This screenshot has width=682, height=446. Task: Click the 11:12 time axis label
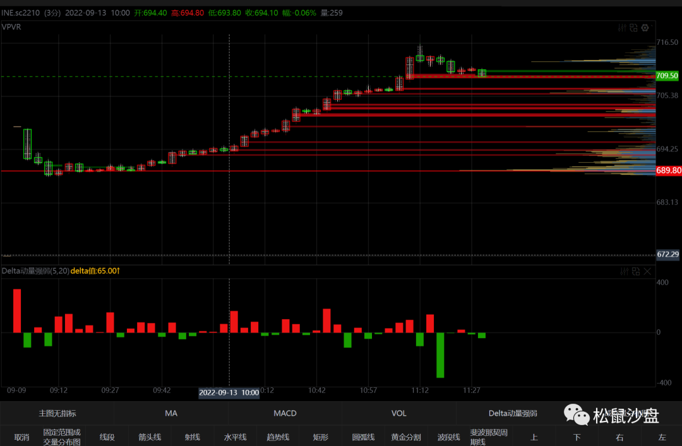420,390
